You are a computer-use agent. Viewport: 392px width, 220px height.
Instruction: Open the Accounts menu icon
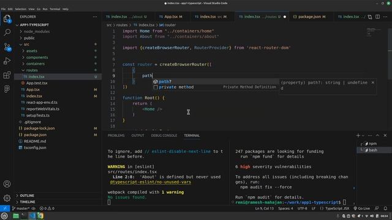tap(7, 184)
